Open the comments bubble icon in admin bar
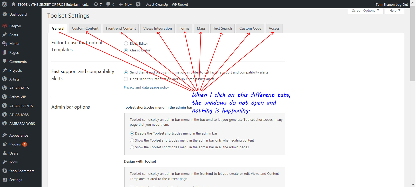This screenshot has width=417, height=187. (108, 4)
